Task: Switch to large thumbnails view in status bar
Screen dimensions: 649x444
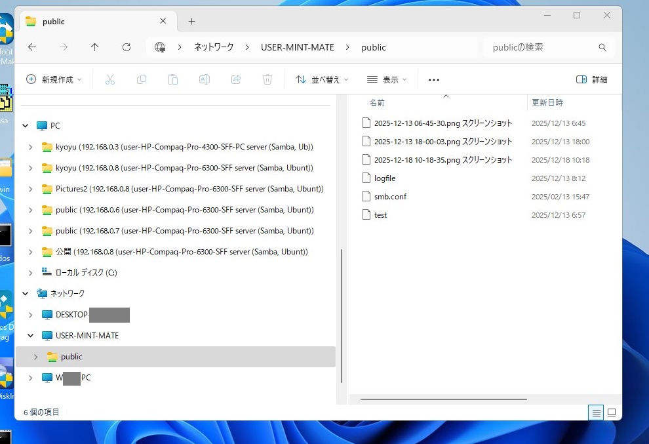Action: pos(611,413)
